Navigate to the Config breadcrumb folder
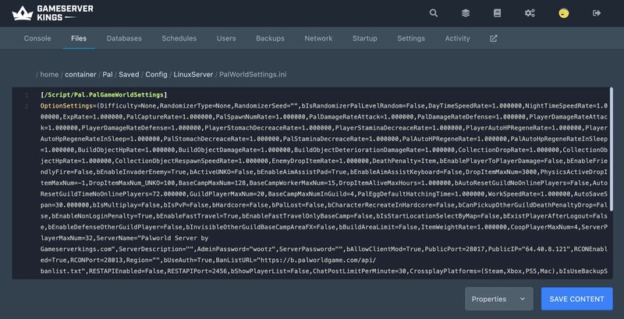The image size is (624, 319). (157, 74)
